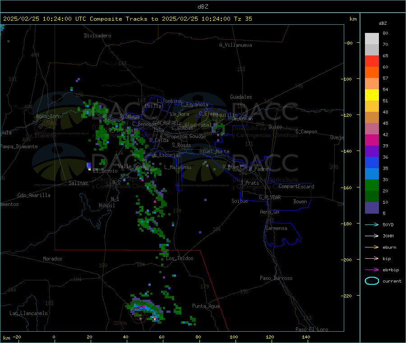Select the yellow 51 dBZ color swatch
406x343 pixels.
click(372, 95)
